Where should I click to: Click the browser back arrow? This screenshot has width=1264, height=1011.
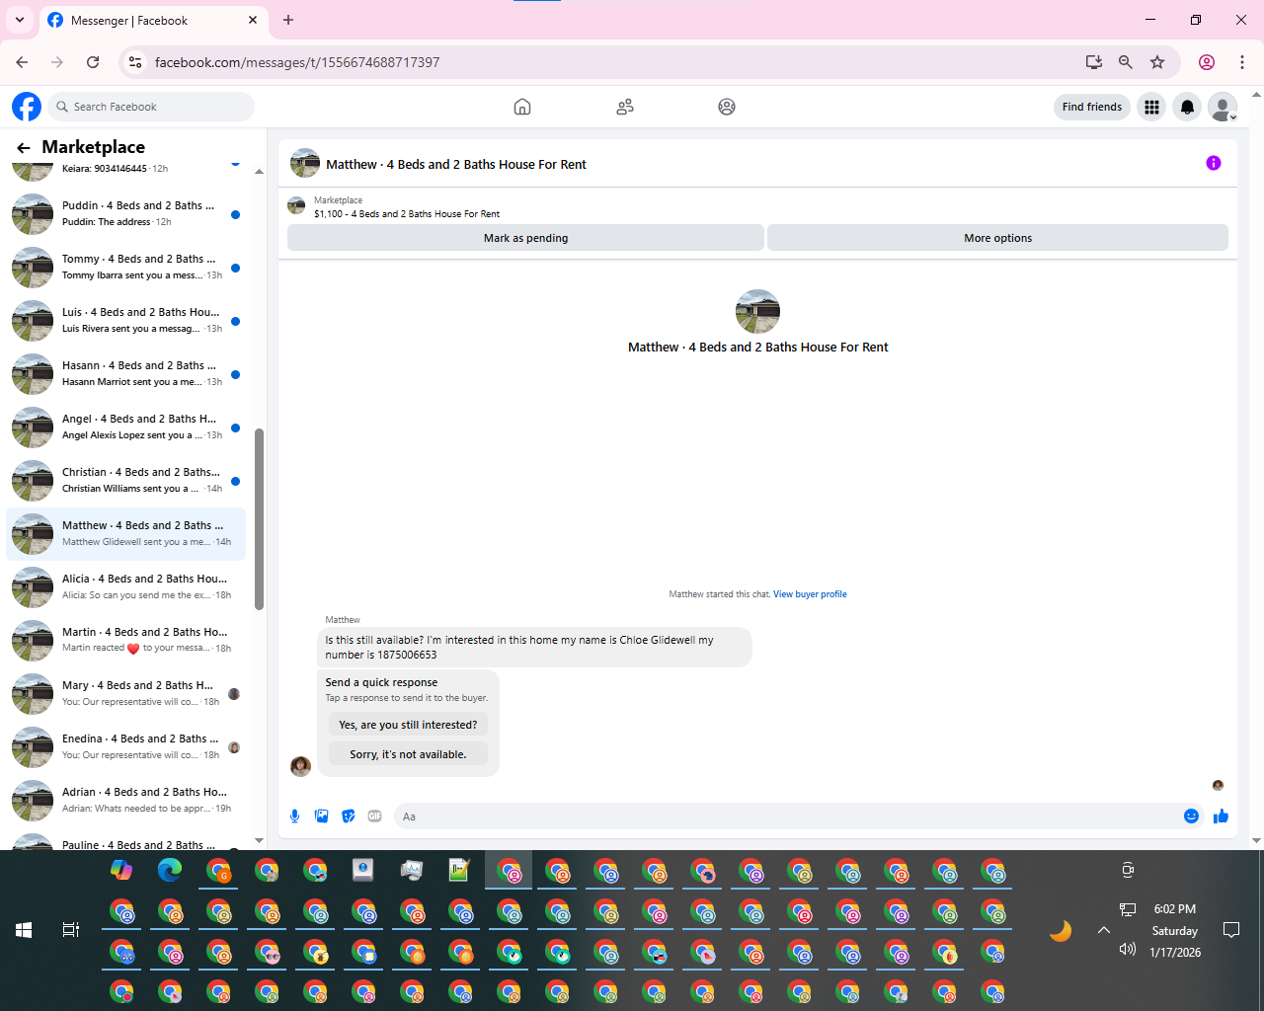pos(22,62)
